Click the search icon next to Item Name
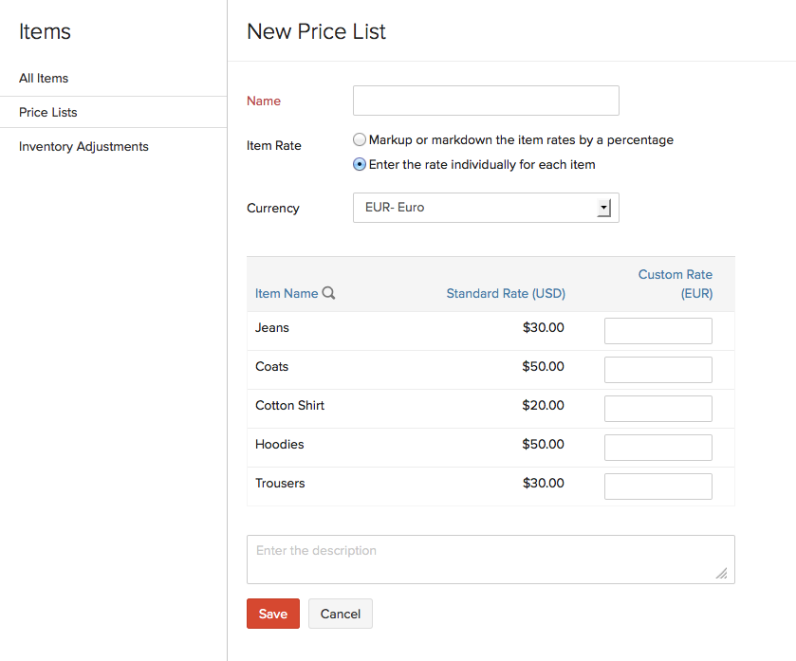This screenshot has height=661, width=796. (329, 293)
